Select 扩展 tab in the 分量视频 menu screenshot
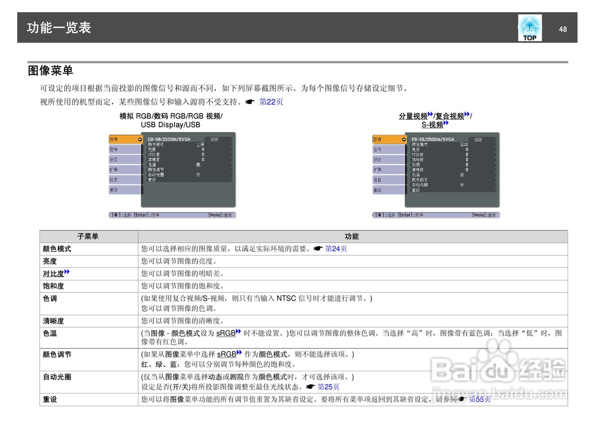605x428 pixels. pyautogui.click(x=389, y=169)
